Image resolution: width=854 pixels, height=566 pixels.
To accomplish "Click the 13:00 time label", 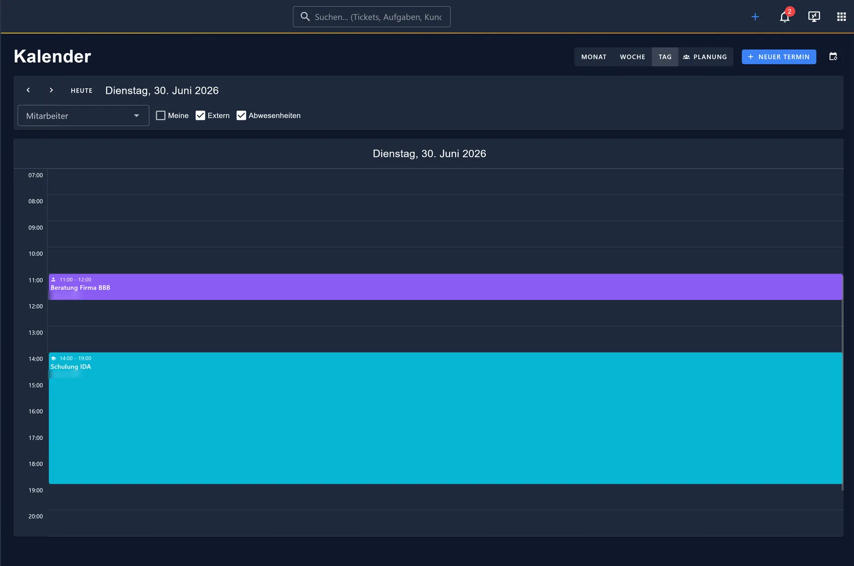I will click(35, 333).
